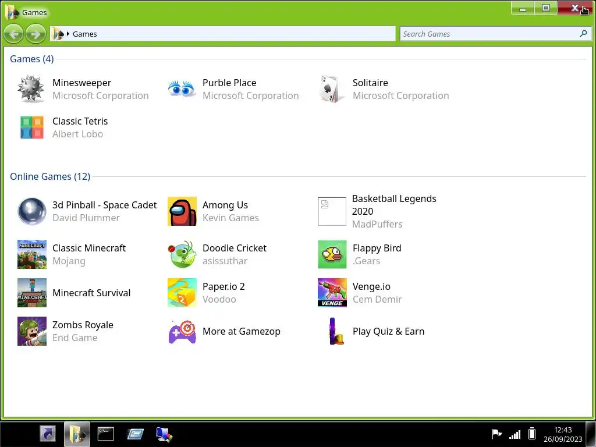Open the taskbar terminal icon
The width and height of the screenshot is (596, 447).
click(106, 434)
